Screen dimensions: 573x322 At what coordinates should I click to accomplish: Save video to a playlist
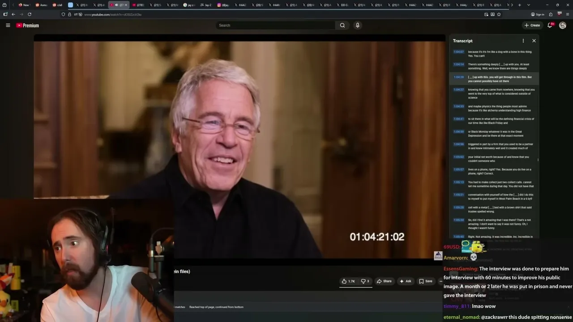(x=425, y=281)
